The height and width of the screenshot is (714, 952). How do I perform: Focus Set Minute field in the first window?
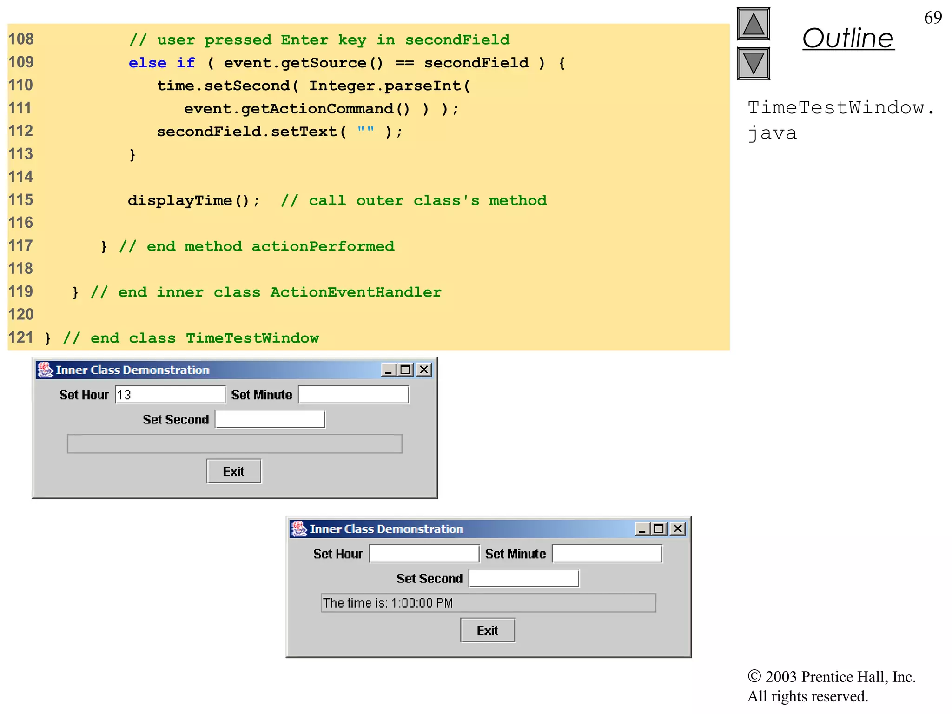click(353, 395)
